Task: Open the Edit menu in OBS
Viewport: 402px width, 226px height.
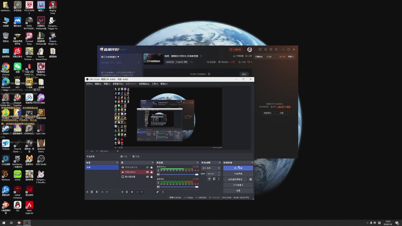Action: pyautogui.click(x=98, y=84)
